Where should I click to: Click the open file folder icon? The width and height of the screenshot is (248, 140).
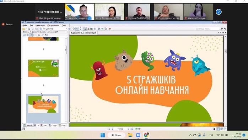[x=23, y=29]
